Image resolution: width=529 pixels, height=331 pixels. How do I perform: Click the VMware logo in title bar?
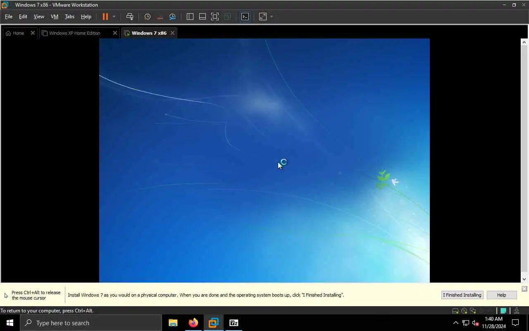click(x=5, y=5)
